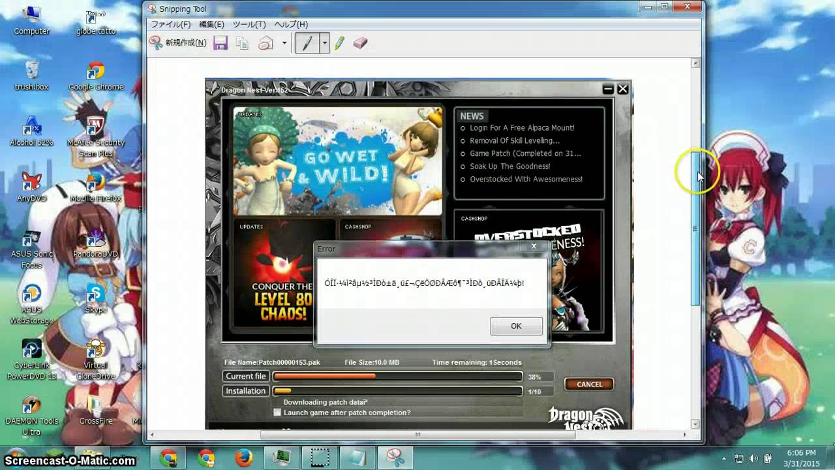Viewport: 835px width, 470px height.
Task: Click the horizontal scrollbar left arrow
Action: point(152,435)
